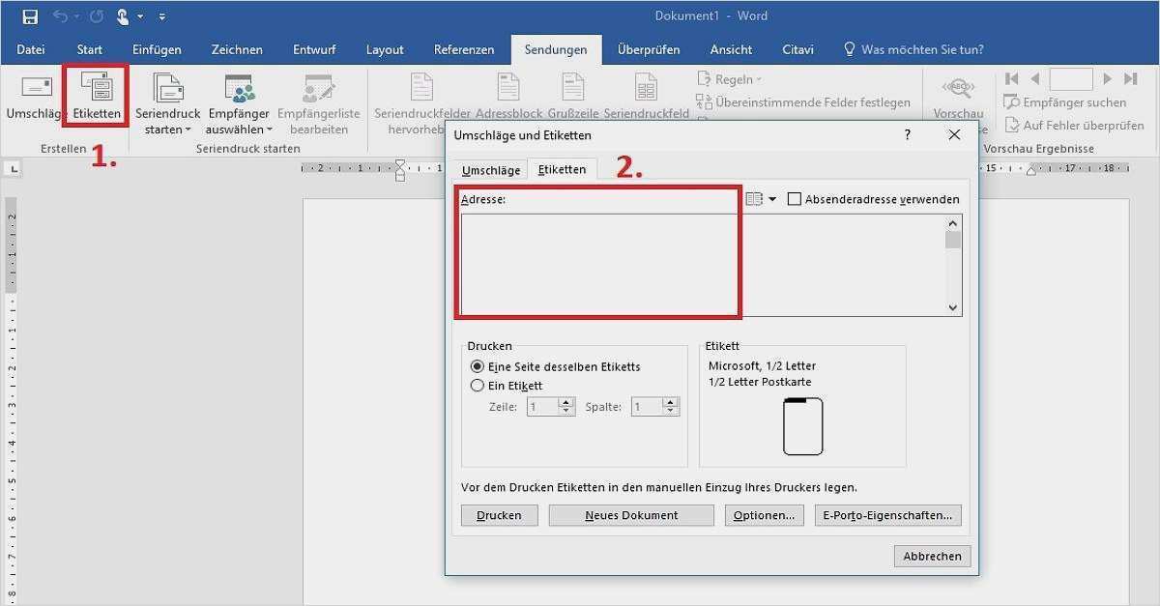The image size is (1160, 606).
Task: Save document with the floppy disk icon
Action: (30, 16)
